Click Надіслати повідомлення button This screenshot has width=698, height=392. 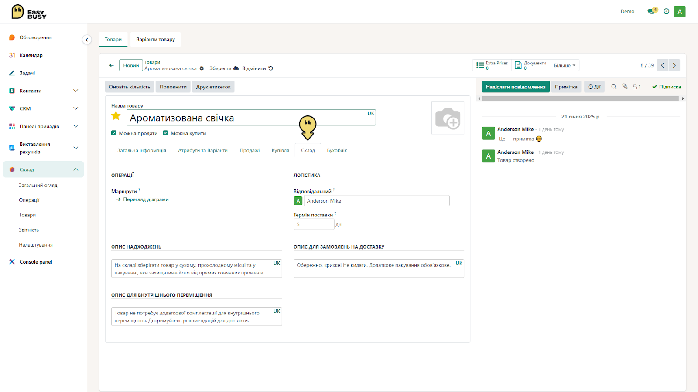coord(516,87)
